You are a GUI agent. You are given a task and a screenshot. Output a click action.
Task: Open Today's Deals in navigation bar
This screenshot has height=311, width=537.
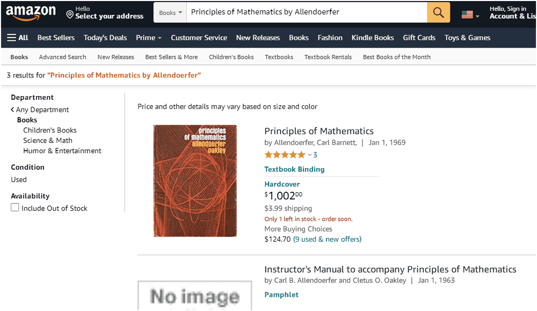(105, 38)
